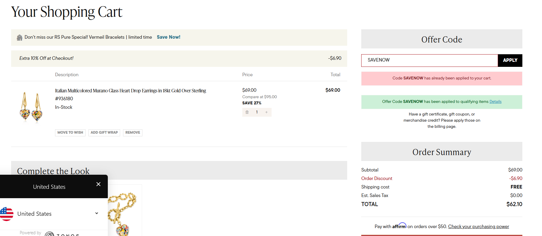Click the gift icon in the promo banner
Image resolution: width=542 pixels, height=236 pixels.
click(x=20, y=38)
